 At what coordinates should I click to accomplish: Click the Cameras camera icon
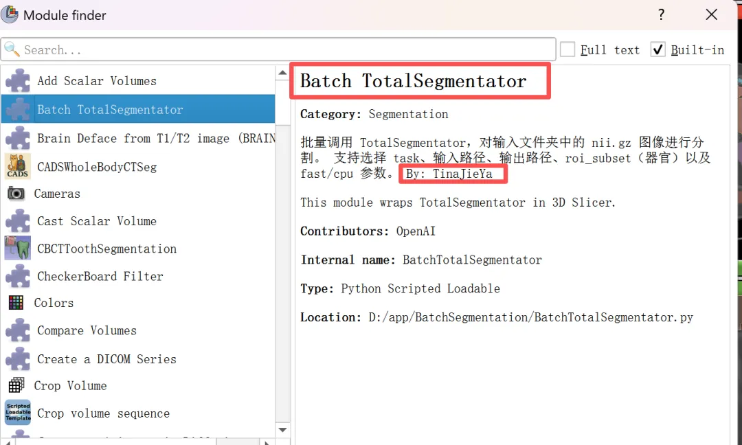(16, 194)
